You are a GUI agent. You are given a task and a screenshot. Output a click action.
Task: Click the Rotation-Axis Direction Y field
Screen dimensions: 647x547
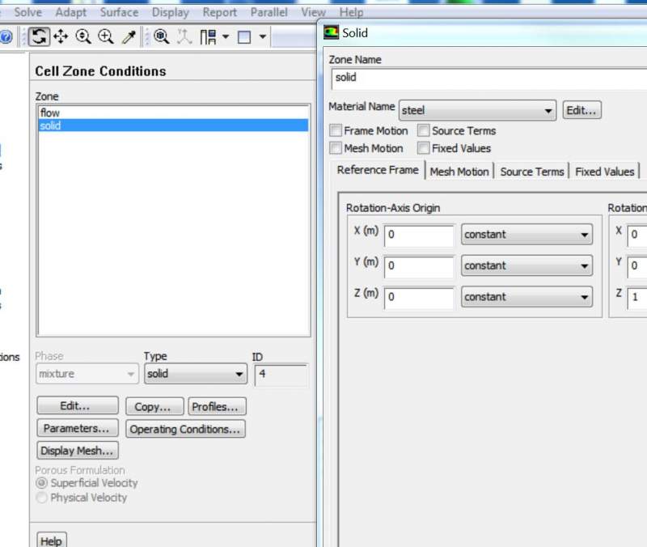tap(637, 267)
